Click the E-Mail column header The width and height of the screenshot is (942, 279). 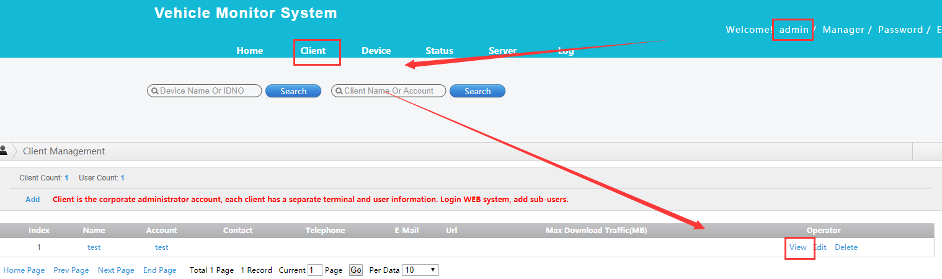pyautogui.click(x=407, y=231)
